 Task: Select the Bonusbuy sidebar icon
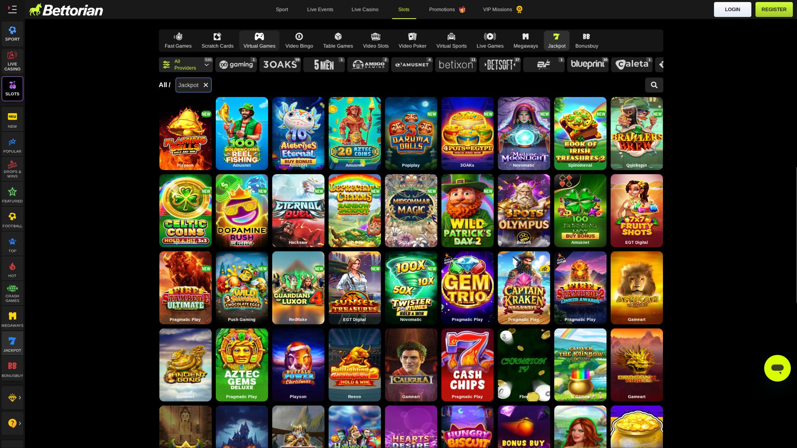pyautogui.click(x=12, y=368)
